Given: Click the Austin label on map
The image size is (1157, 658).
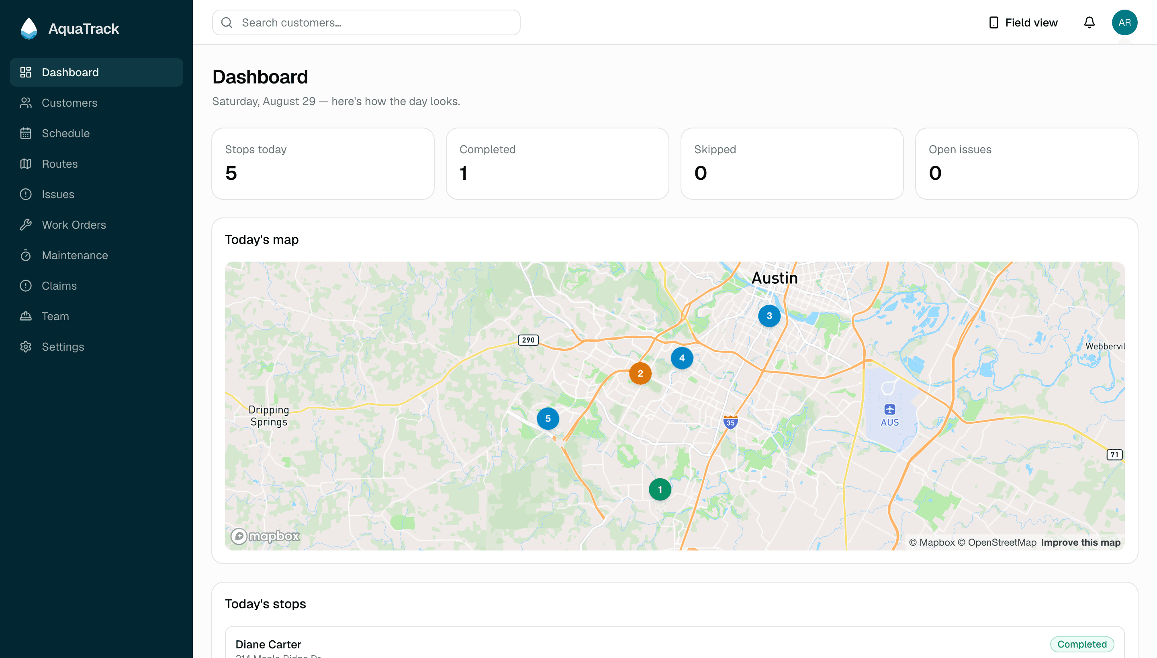Looking at the screenshot, I should (x=775, y=278).
